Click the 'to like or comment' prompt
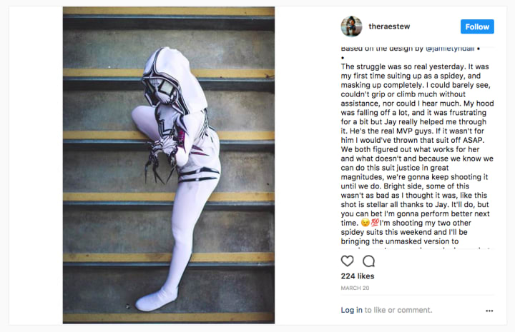515x332 pixels. [398, 310]
